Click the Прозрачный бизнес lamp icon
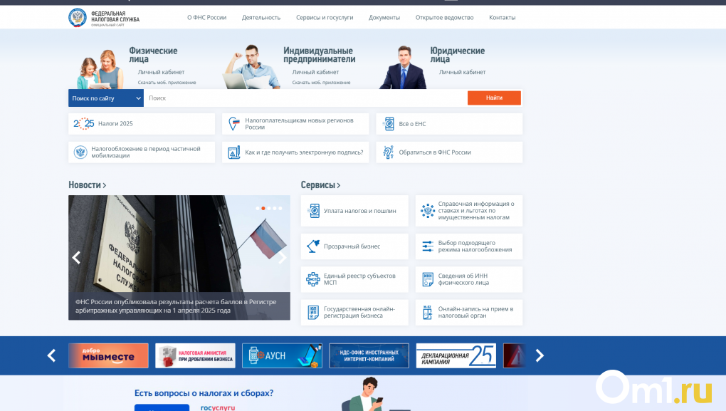 [x=313, y=246]
